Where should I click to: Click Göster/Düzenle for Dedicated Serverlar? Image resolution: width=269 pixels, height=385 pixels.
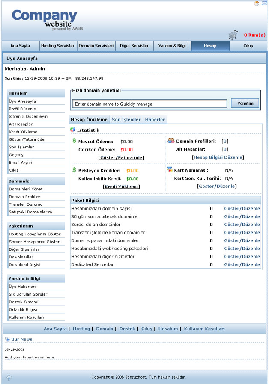[242, 264]
